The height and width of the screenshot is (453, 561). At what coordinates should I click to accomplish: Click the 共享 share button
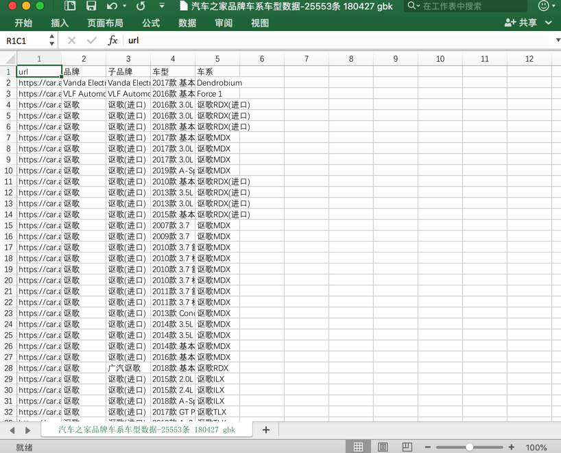(521, 23)
